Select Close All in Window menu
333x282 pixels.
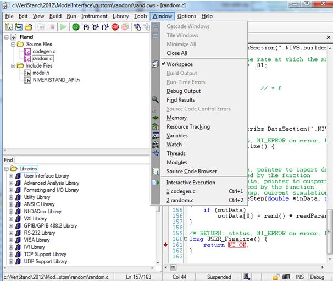pos(177,53)
